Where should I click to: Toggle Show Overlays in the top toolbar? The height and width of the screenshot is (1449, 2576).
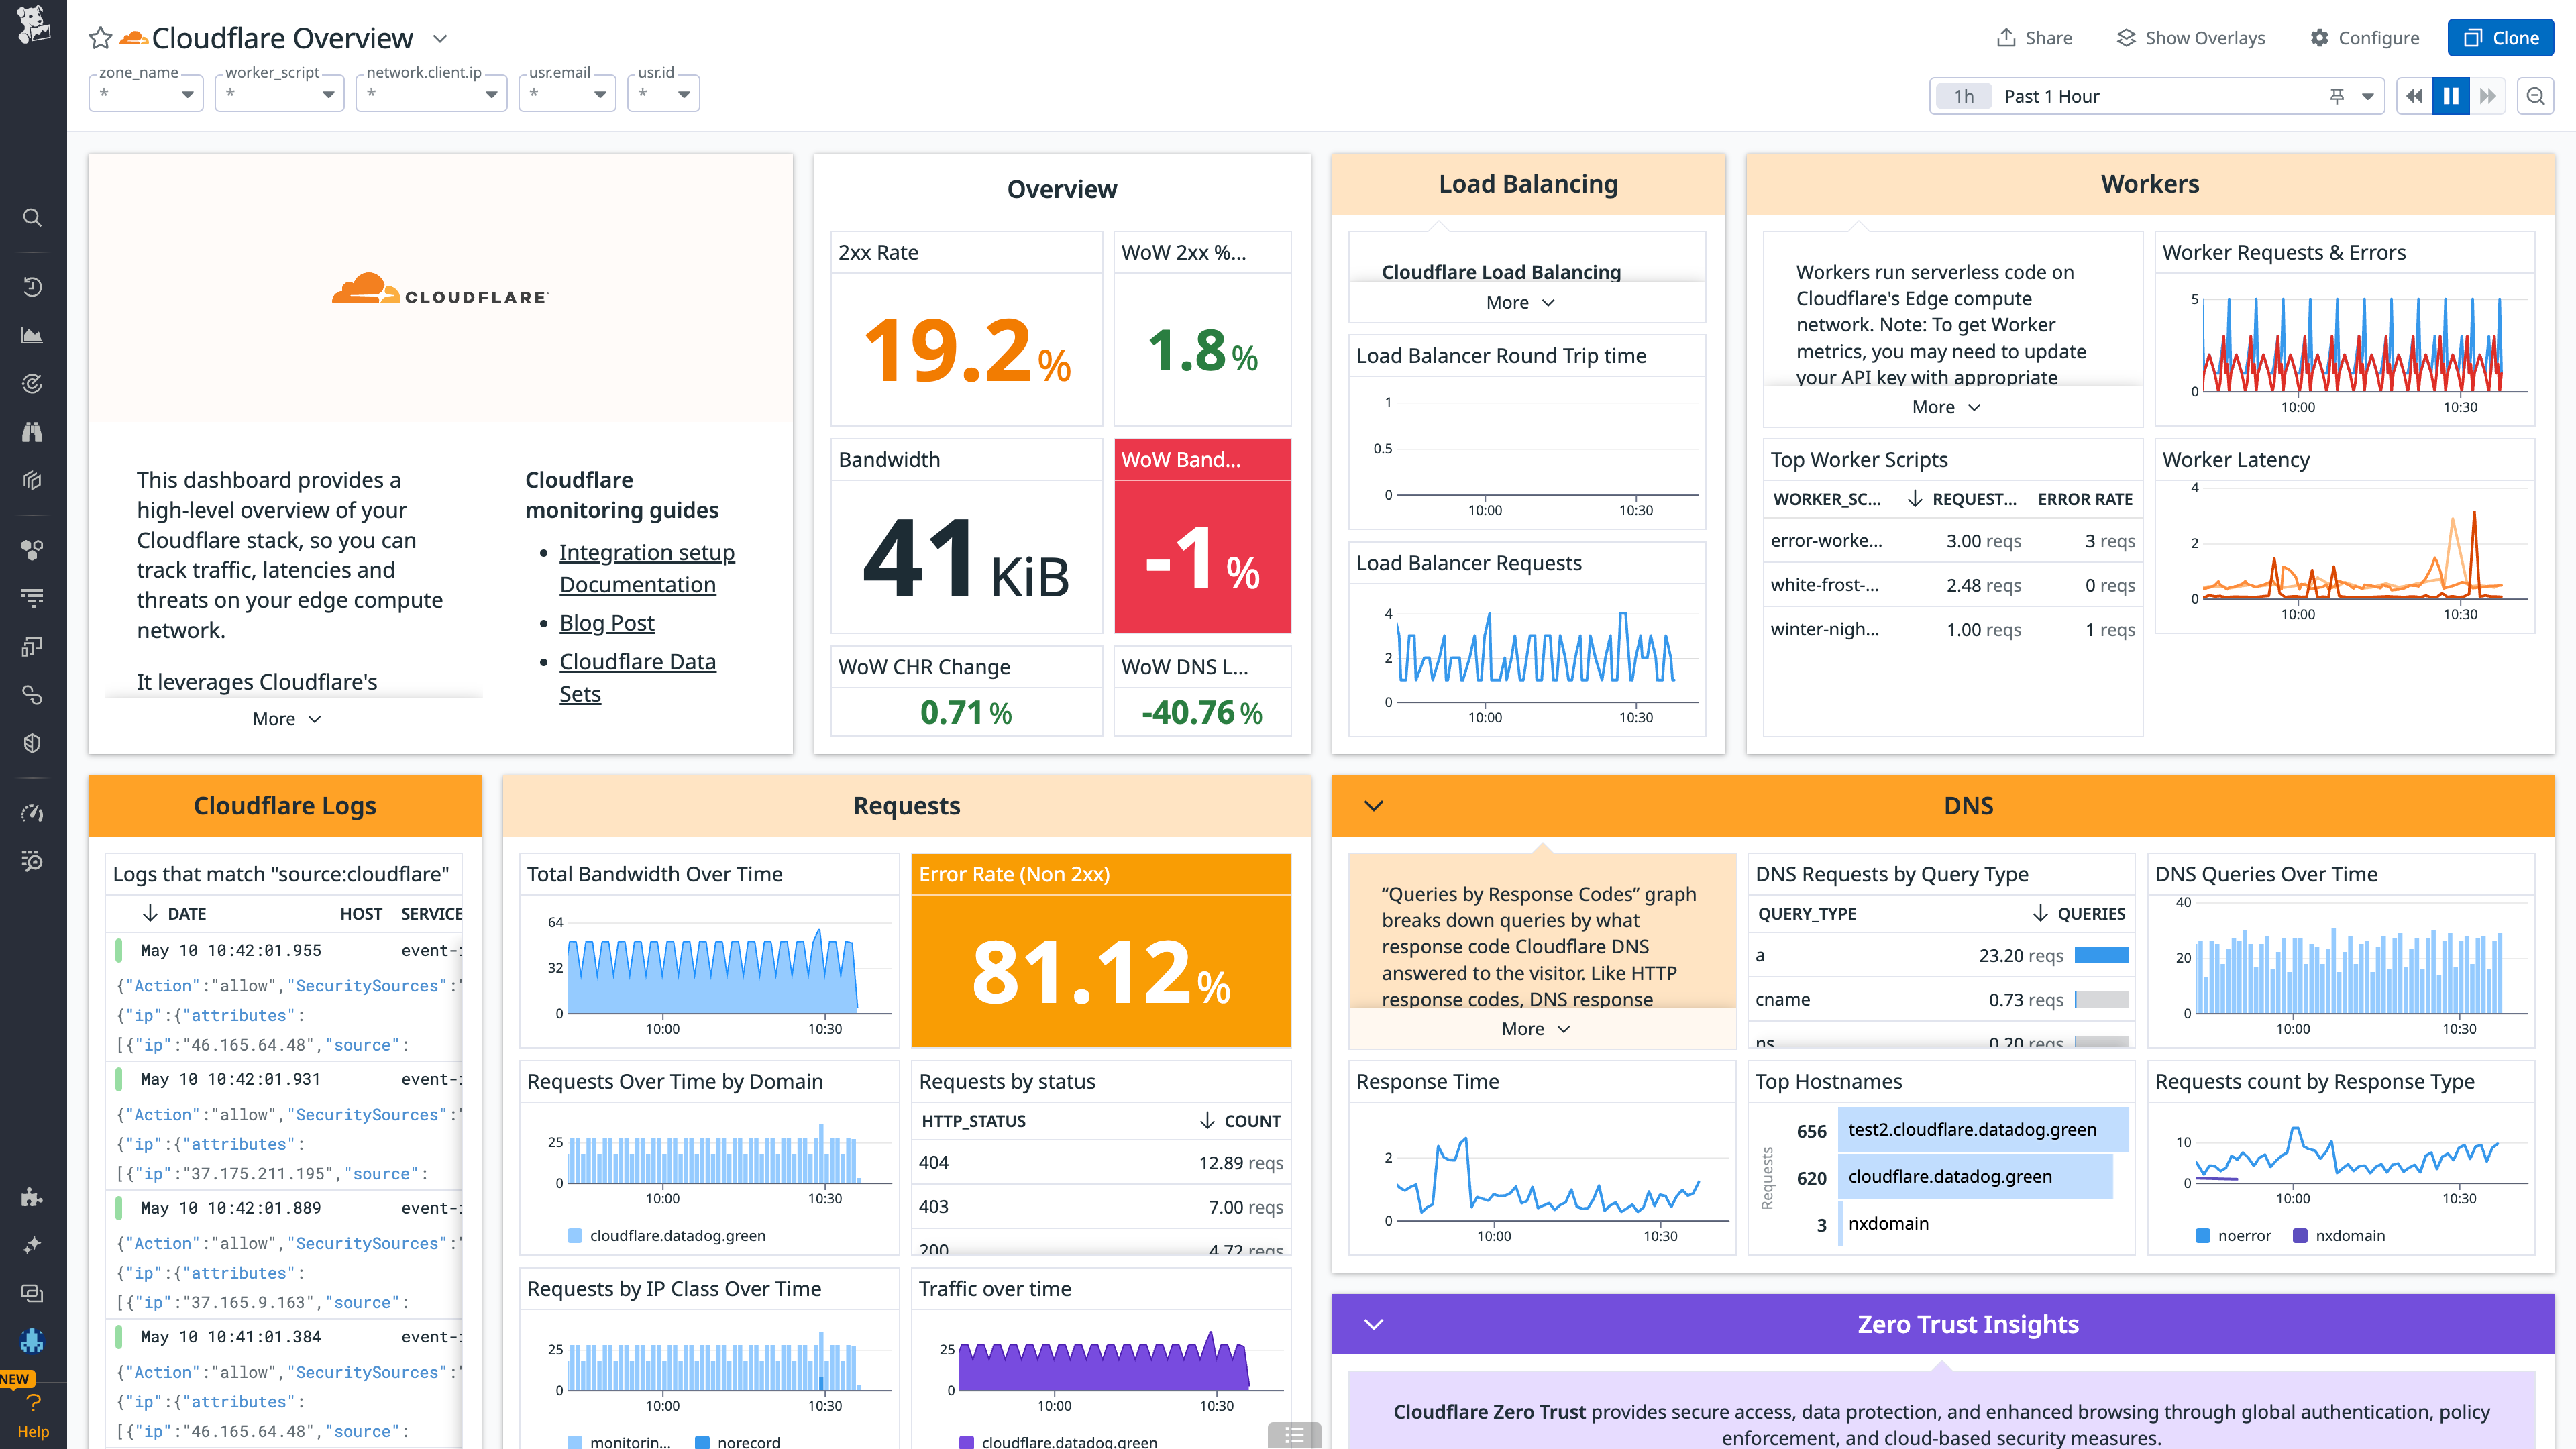[x=2190, y=37]
